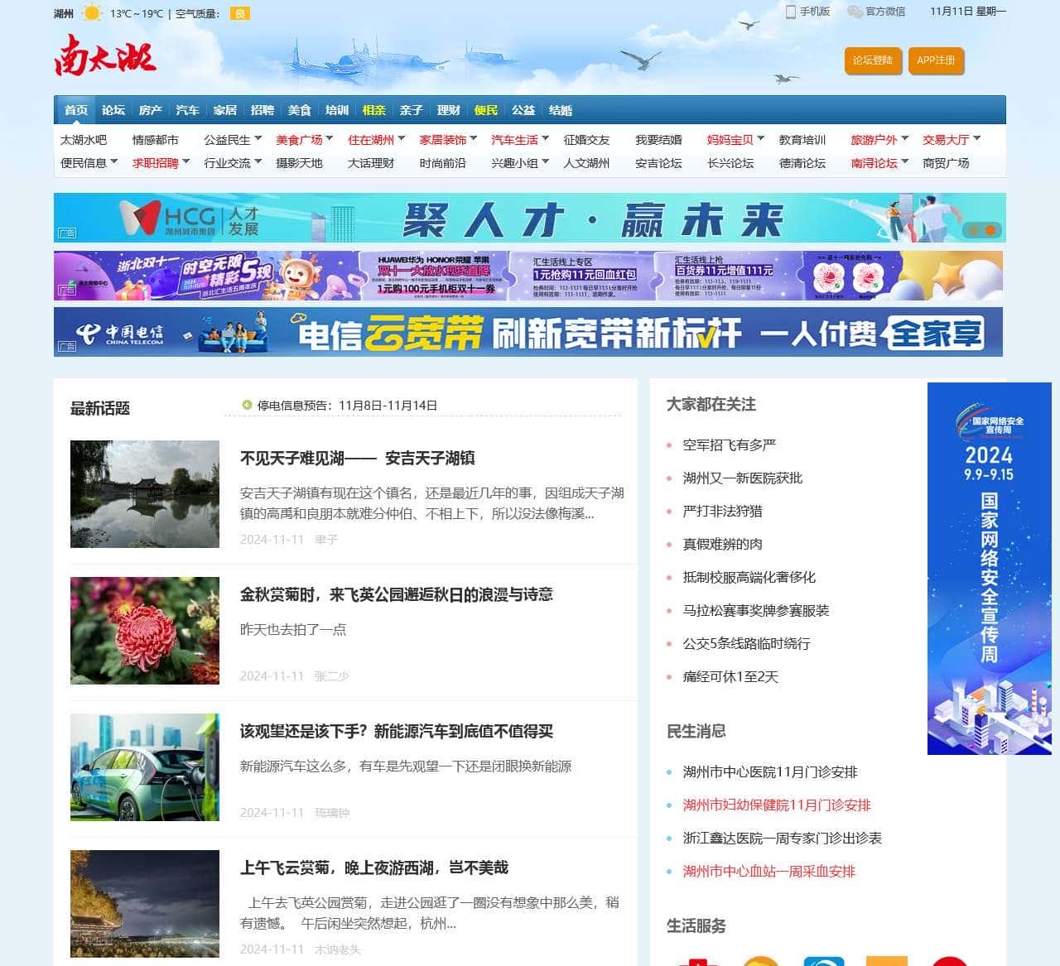Expand the 汽车生活 dropdown arrow

coord(546,138)
